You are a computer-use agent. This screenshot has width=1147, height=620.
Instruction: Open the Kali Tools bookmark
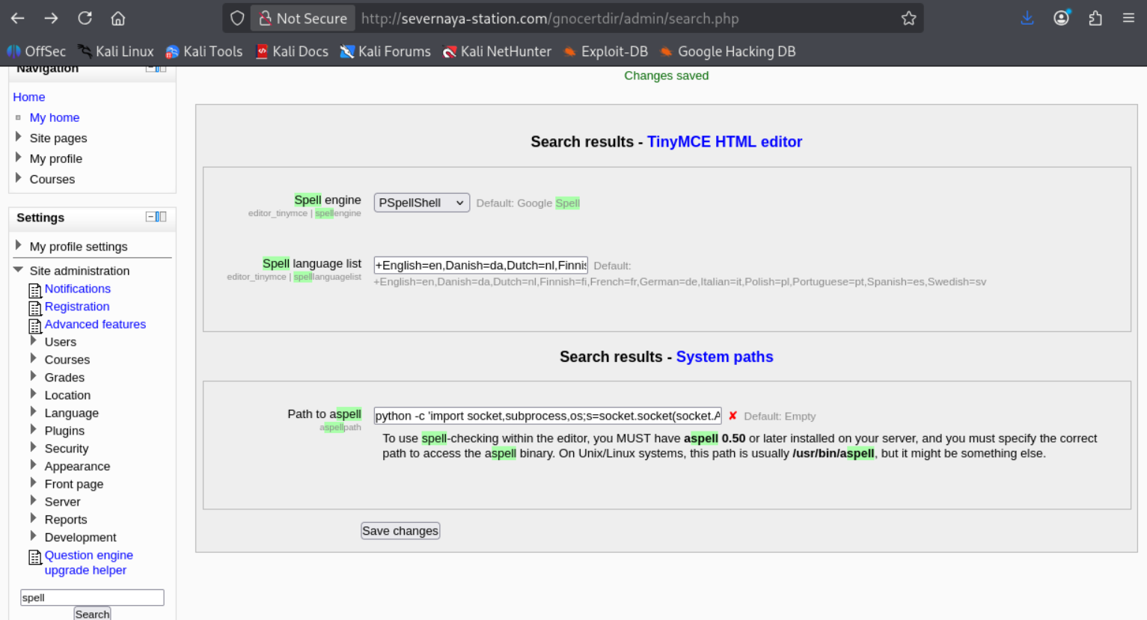pos(204,52)
